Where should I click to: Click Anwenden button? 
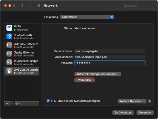pyautogui.click(x=145, y=113)
